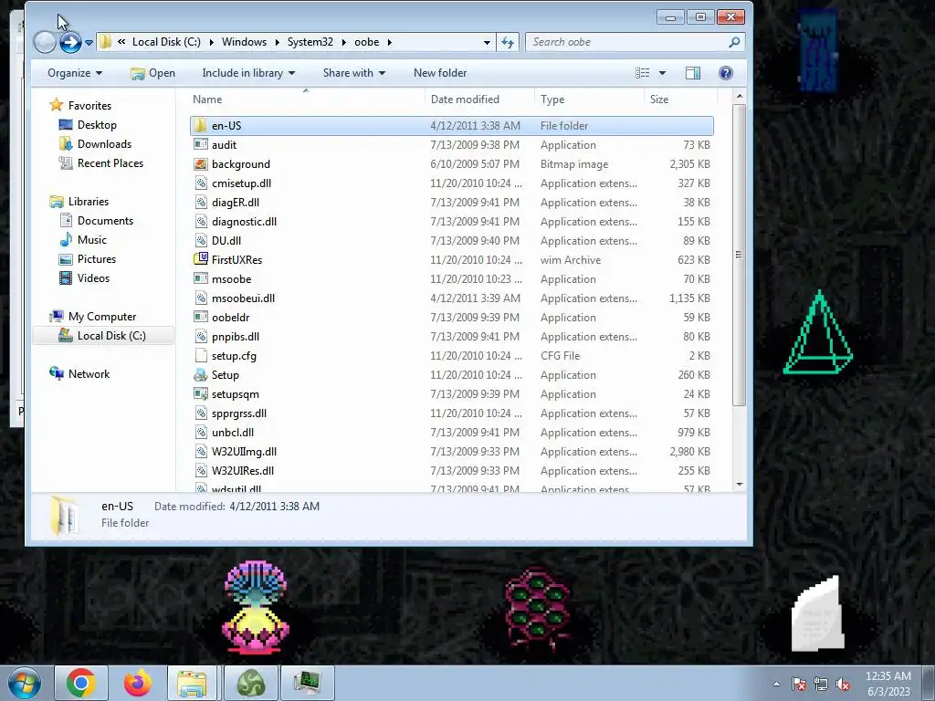Show hidden icons in system tray
Image resolution: width=935 pixels, height=701 pixels.
coord(776,684)
